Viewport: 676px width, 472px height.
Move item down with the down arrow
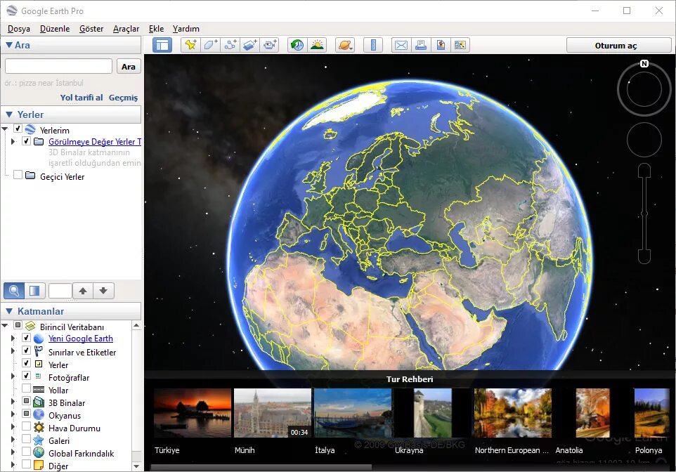103,291
